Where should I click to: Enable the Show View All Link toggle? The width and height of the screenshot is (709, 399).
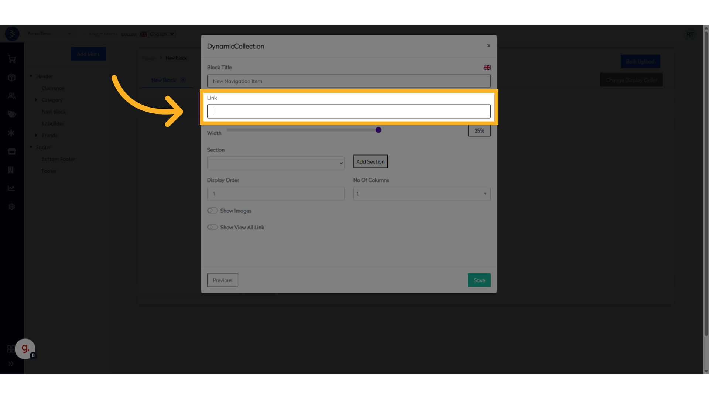coord(212,227)
